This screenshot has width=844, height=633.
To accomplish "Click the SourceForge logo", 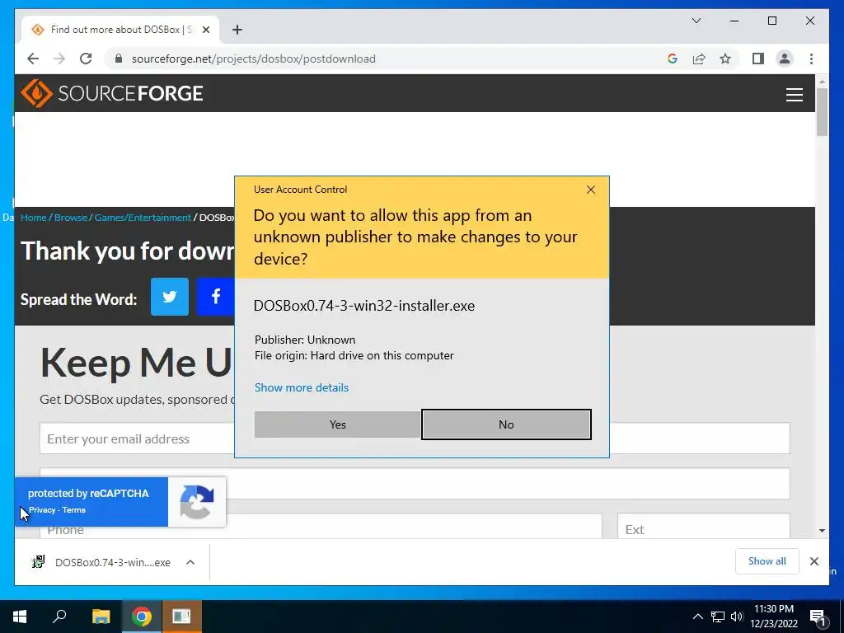I will point(112,93).
